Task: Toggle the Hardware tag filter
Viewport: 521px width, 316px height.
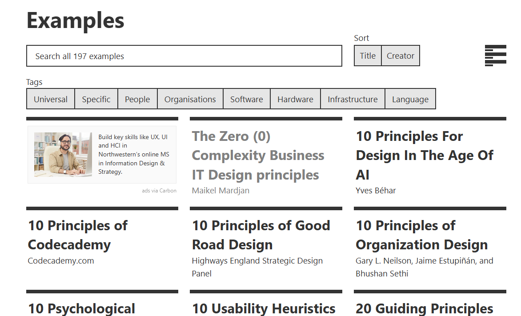Action: pyautogui.click(x=295, y=99)
